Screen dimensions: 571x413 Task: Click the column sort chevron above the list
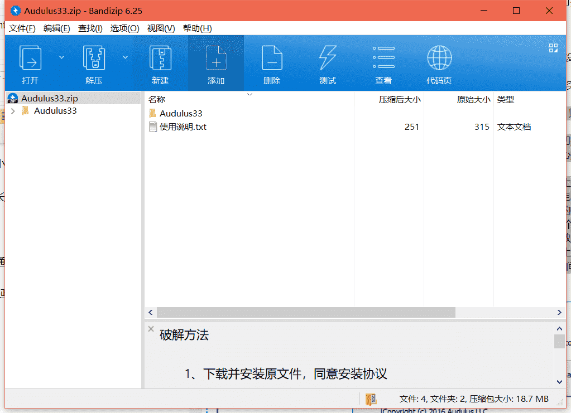(250, 94)
